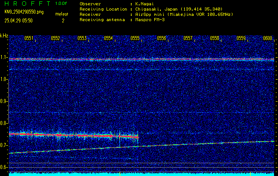Image resolution: width=278 pixels, height=176 pixels.
Task: Select the Maspro FM-3 antenna value
Action: coord(150,20)
